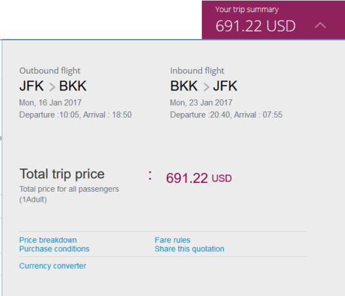Image resolution: width=345 pixels, height=296 pixels.
Task: Open the Purchase conditions link
Action: 55,249
